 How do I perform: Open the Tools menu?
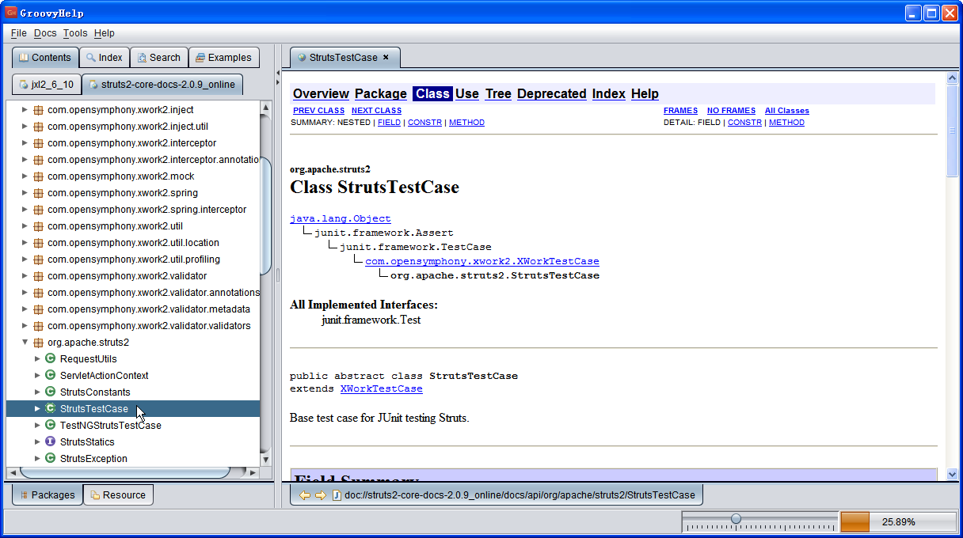pyautogui.click(x=75, y=33)
